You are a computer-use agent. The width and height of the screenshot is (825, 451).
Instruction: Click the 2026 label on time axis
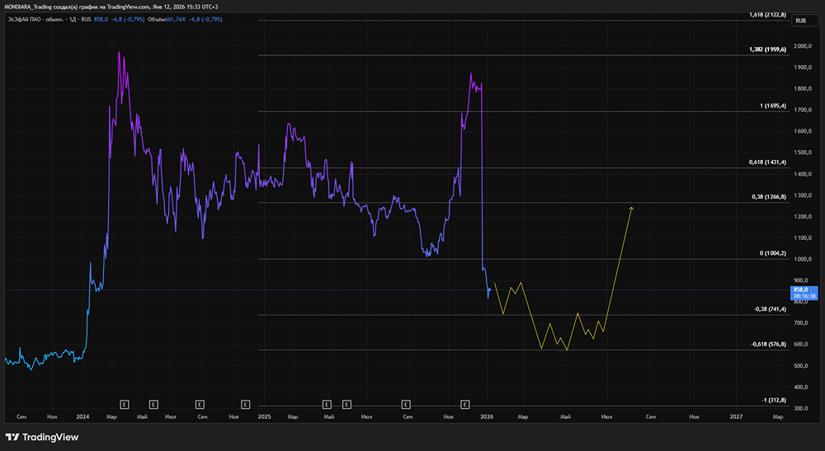pyautogui.click(x=487, y=417)
